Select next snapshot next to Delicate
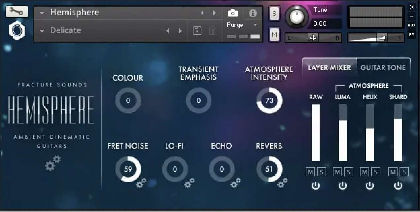This screenshot has height=212, width=420. [180, 30]
